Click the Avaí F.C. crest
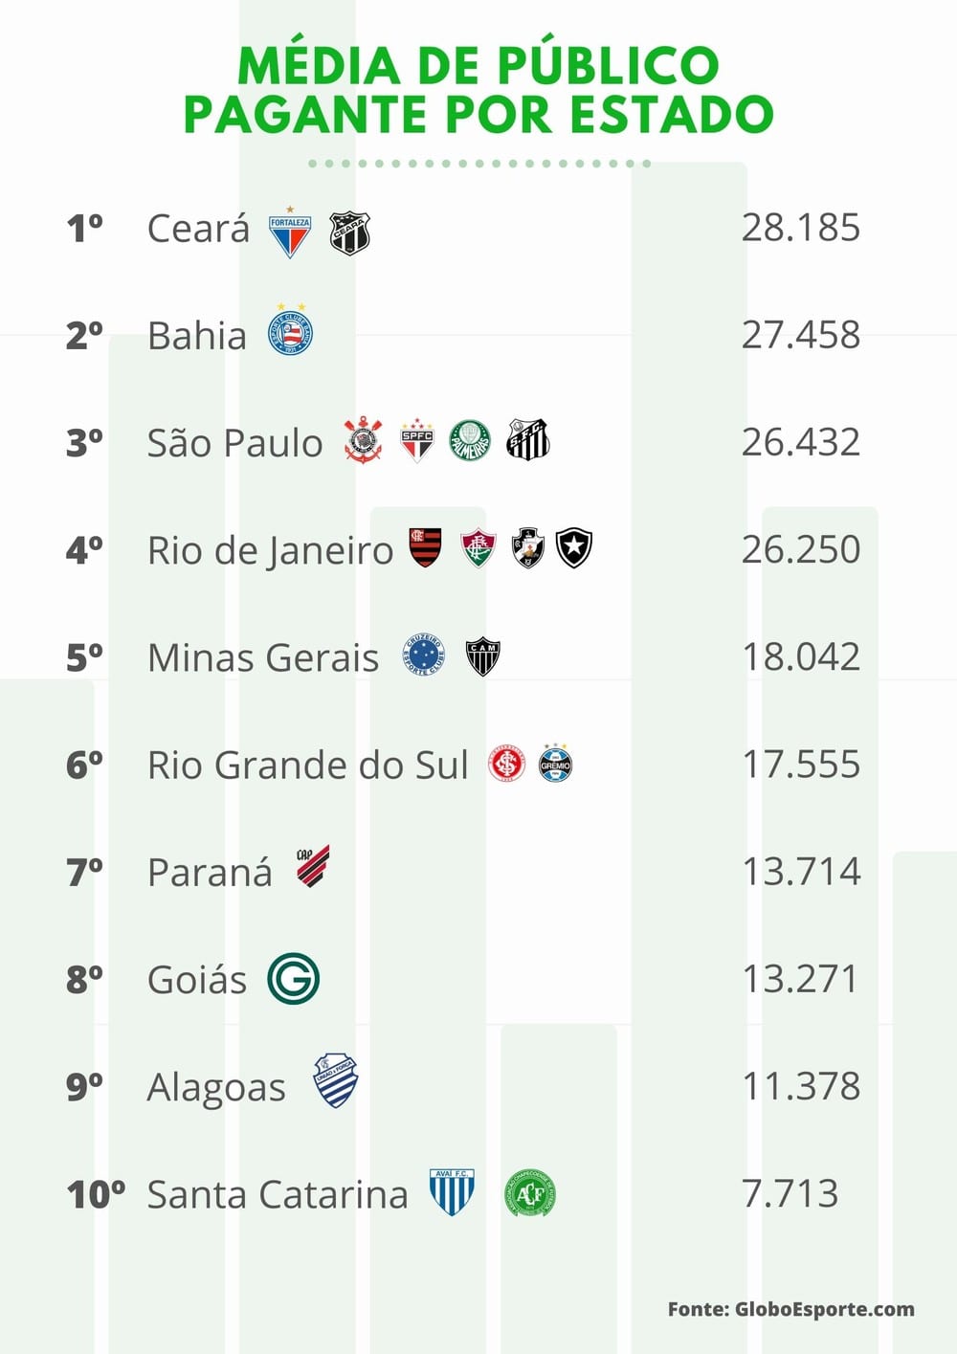Image resolution: width=957 pixels, height=1354 pixels. click(452, 1191)
